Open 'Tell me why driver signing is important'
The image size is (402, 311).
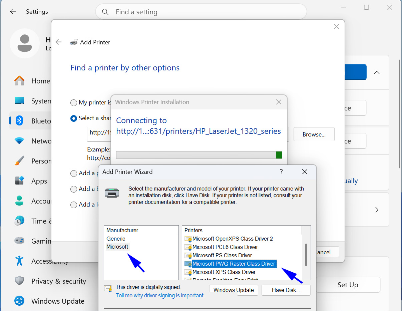coord(159,295)
